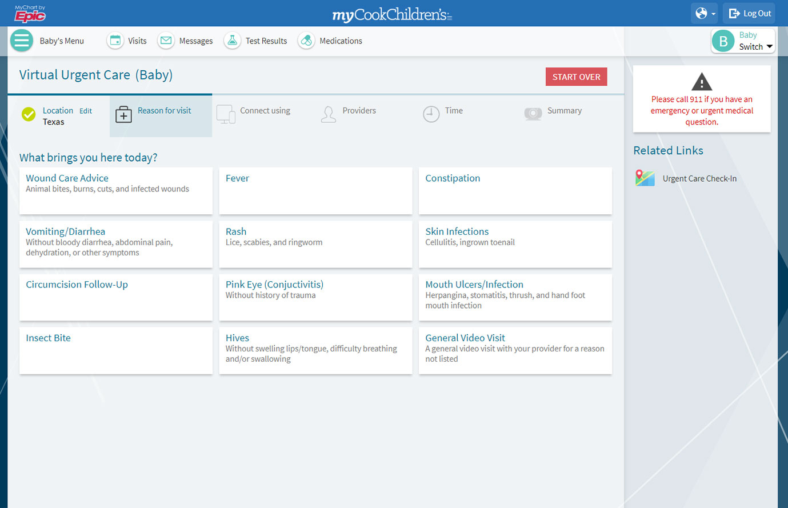Select Pink Eye (Conjuctivitis) reason
The height and width of the screenshot is (508, 788).
click(x=315, y=297)
